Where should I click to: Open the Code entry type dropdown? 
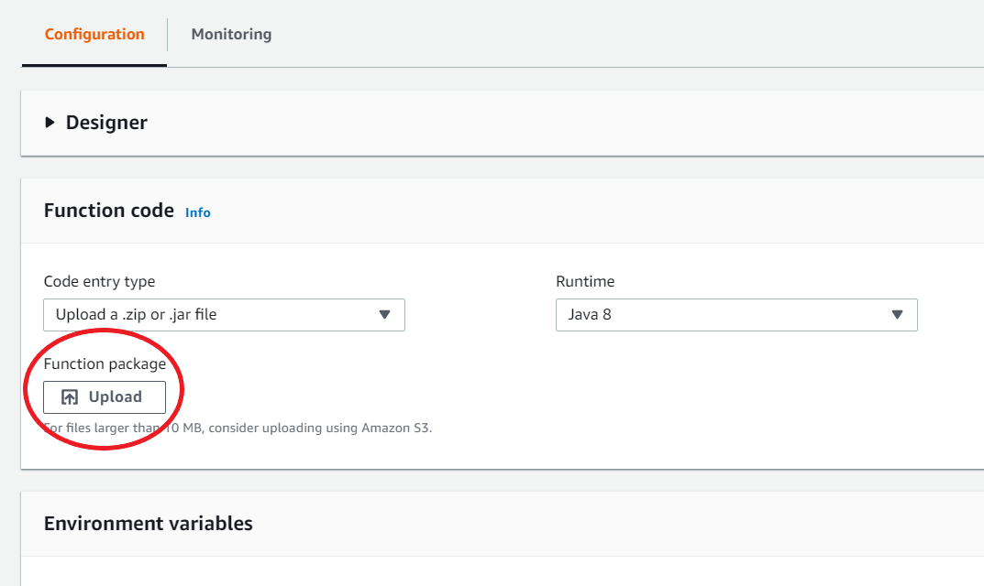point(225,315)
